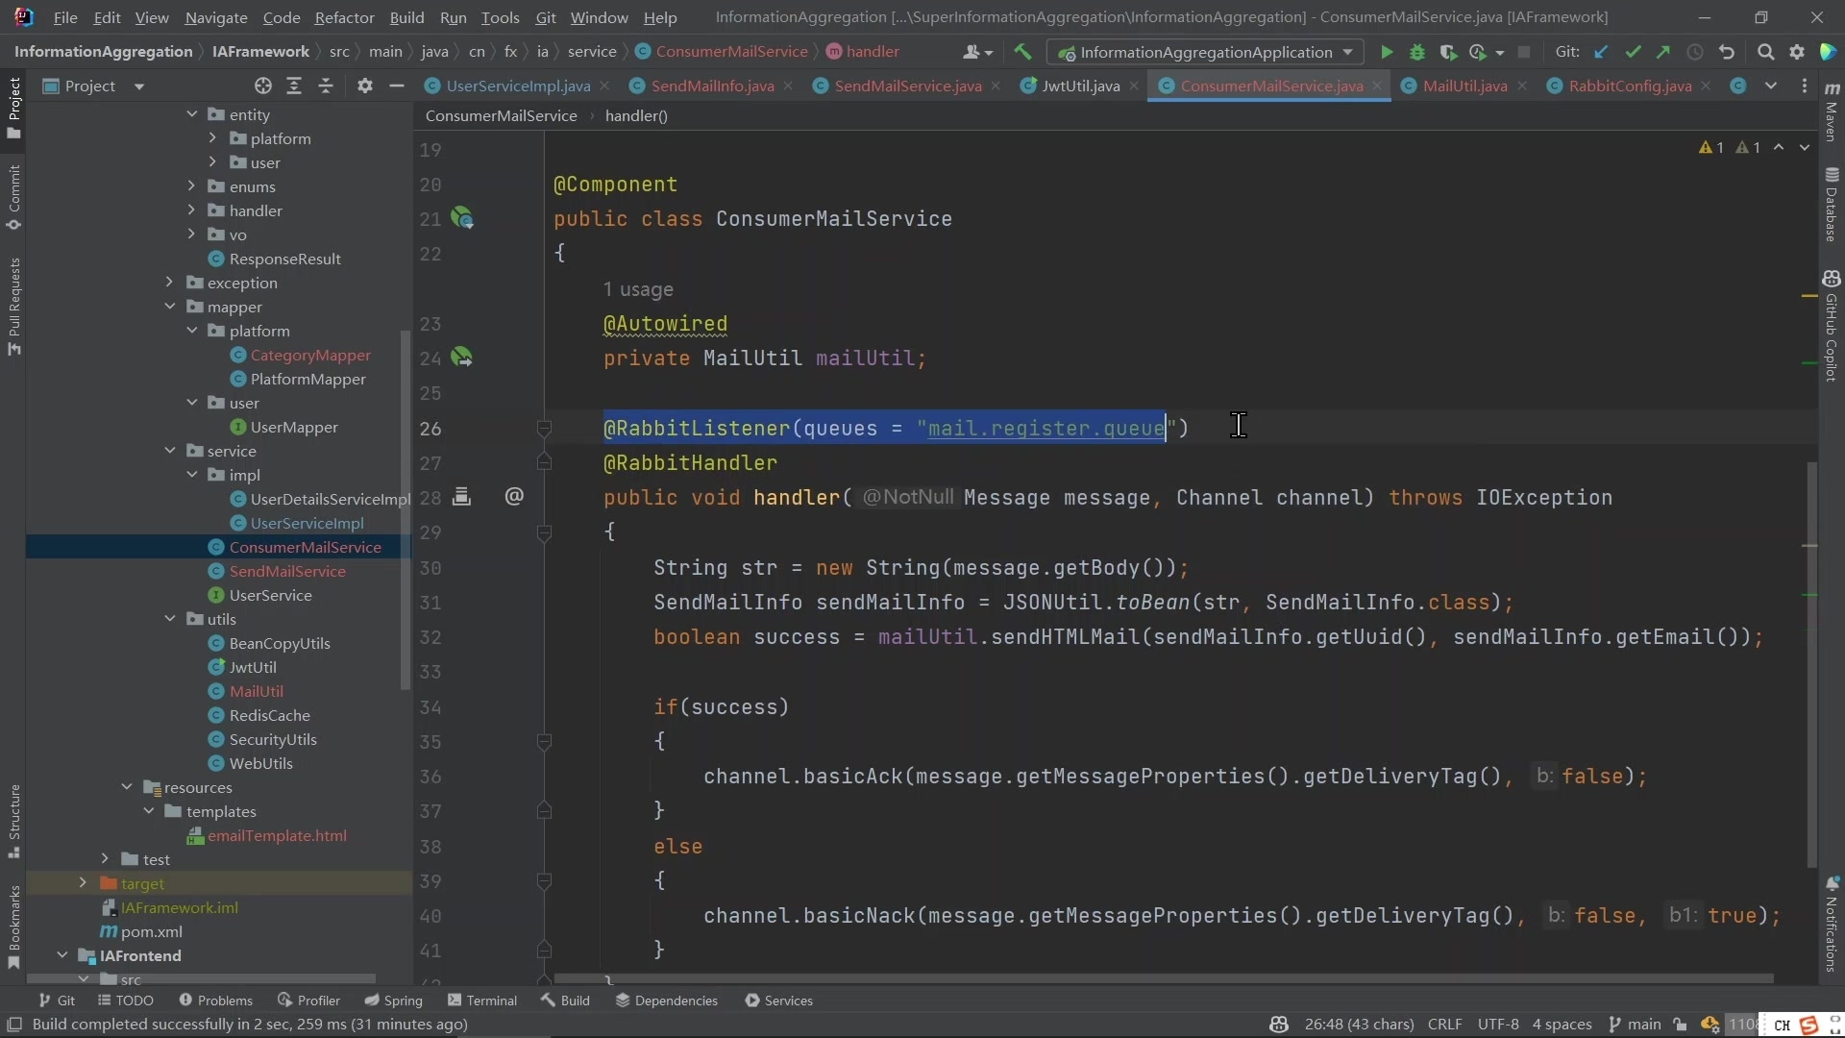The width and height of the screenshot is (1845, 1038).
Task: Run with coverage icon in toolbar
Action: point(1447,52)
